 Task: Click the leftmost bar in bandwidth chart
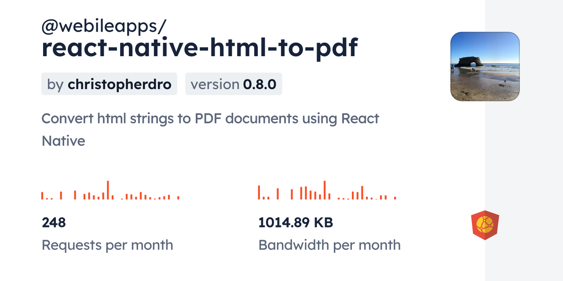coord(259,192)
